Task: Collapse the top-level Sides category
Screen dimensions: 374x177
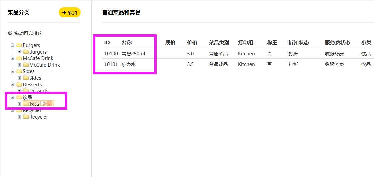Action: pyautogui.click(x=13, y=71)
